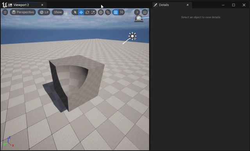The image size is (250, 151).
Task: Select the directional light sun actor
Action: tap(132, 36)
